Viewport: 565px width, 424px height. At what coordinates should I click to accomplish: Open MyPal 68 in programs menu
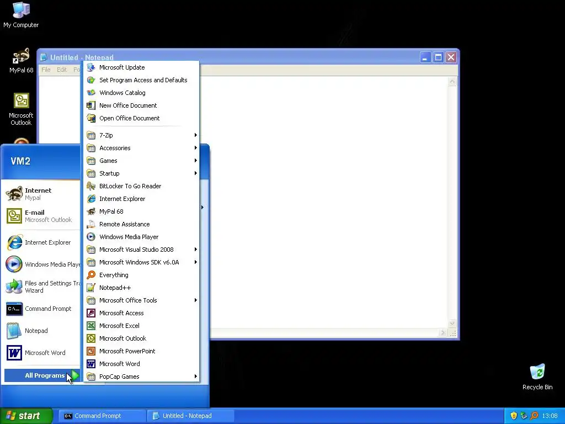141,211
